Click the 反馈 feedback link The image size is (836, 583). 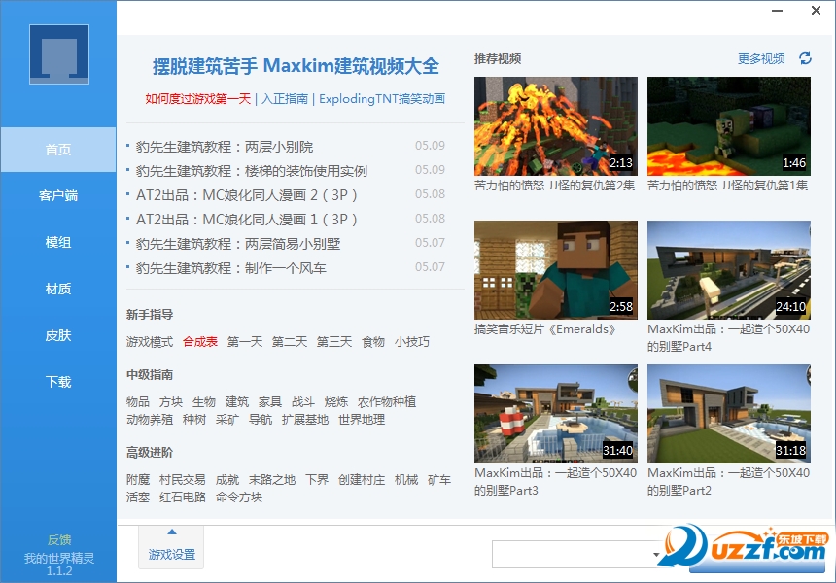59,540
